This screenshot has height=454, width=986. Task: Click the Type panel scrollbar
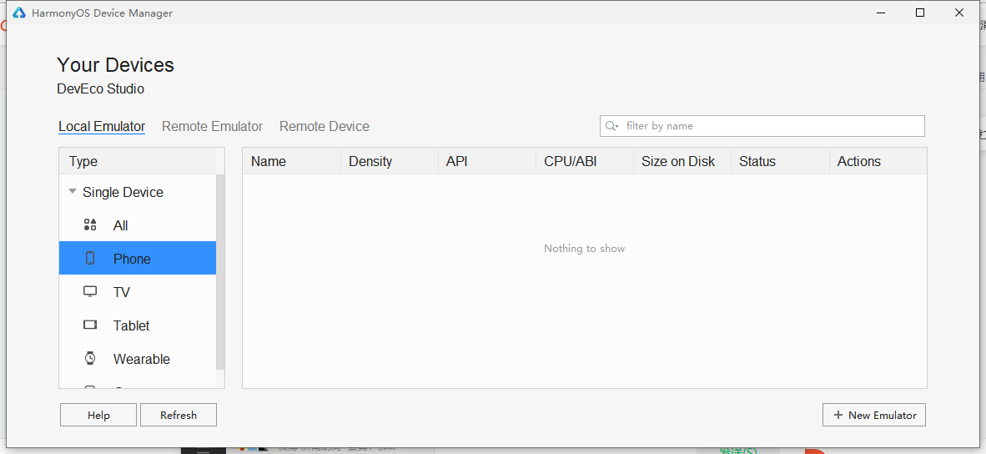pos(220,271)
